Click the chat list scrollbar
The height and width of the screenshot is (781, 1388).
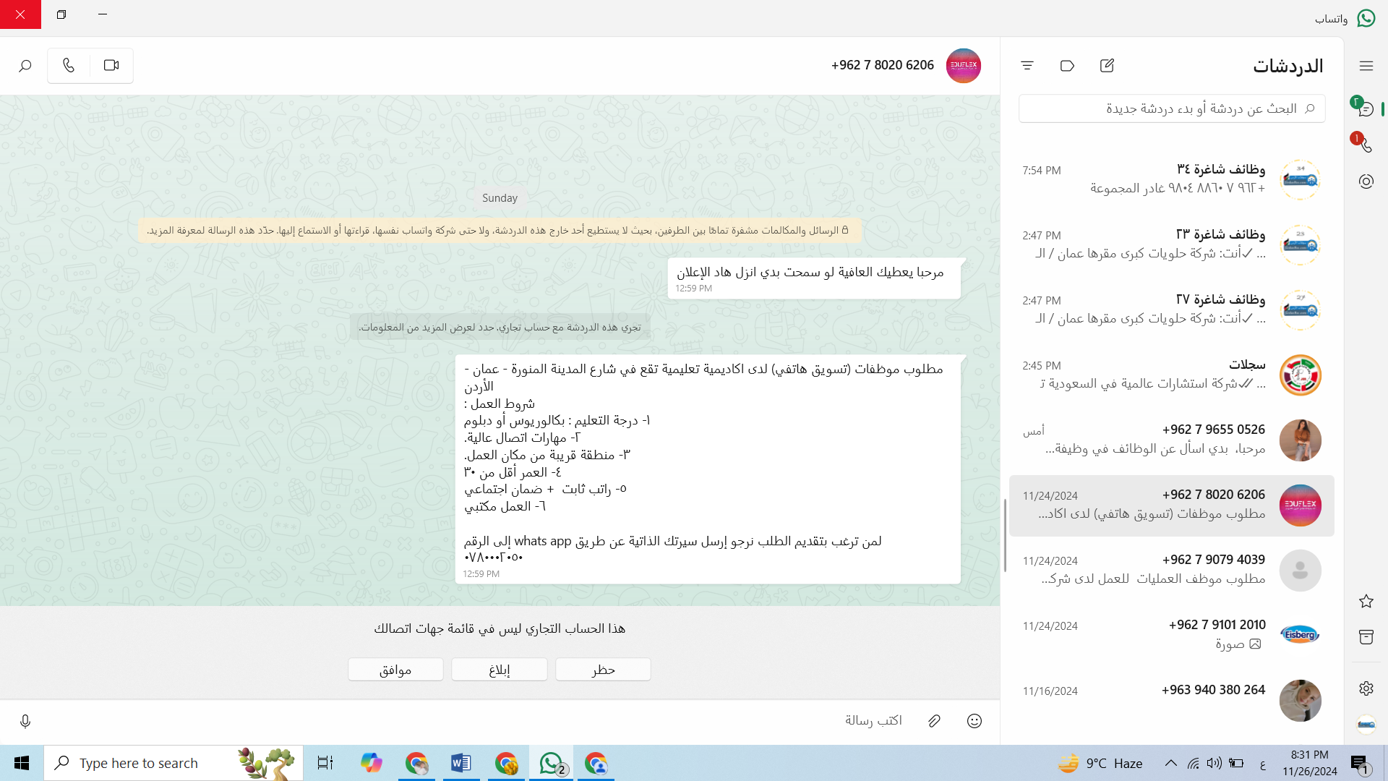[1005, 535]
